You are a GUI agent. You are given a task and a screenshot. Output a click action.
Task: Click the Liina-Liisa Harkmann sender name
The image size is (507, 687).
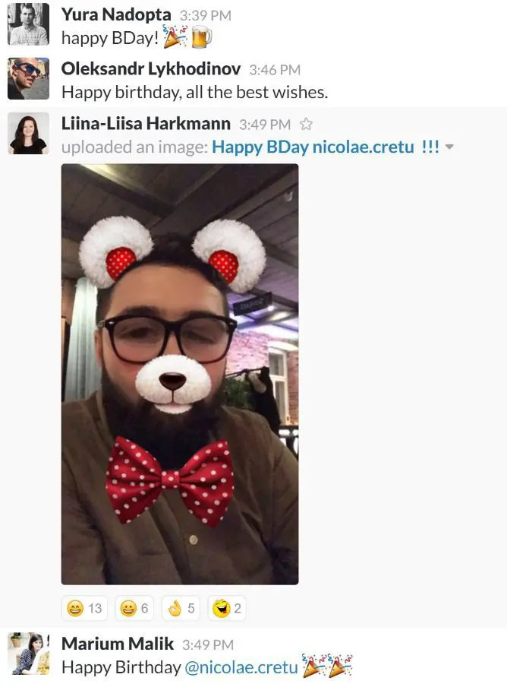(x=146, y=124)
